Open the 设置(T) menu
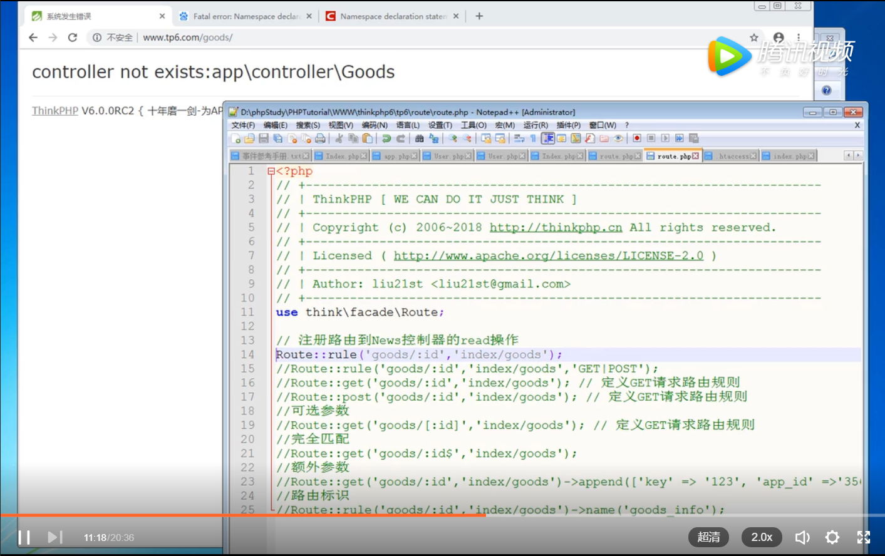Screen dimensions: 885x556 click(440, 125)
